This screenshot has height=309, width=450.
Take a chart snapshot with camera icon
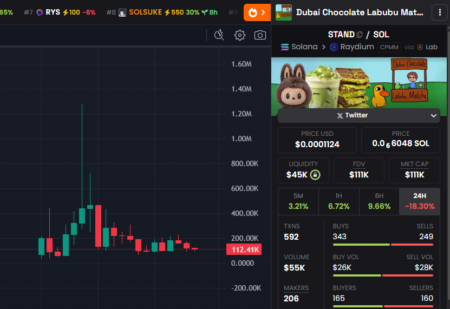click(260, 35)
